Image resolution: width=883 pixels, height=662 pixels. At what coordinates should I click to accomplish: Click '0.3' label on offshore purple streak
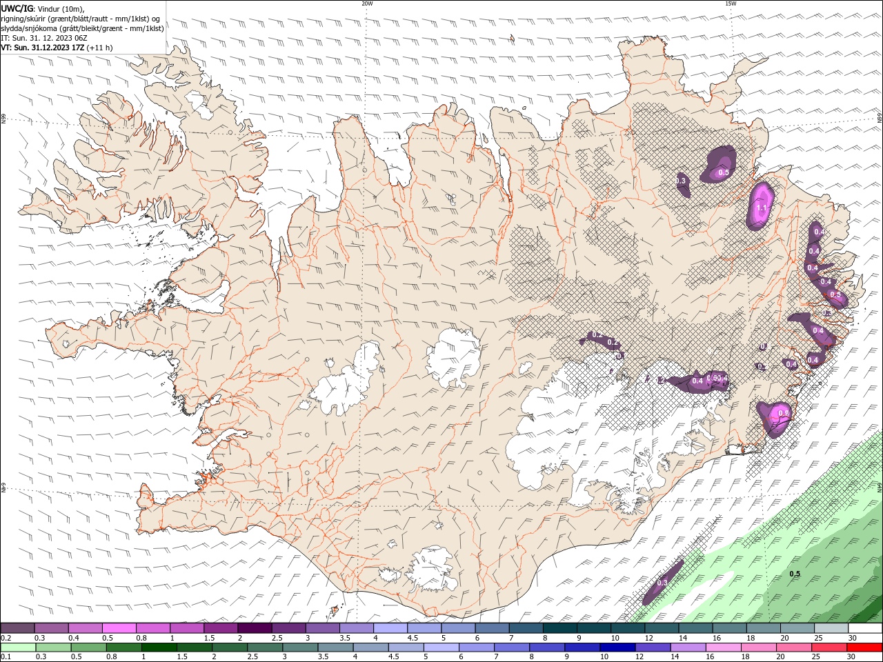[662, 583]
